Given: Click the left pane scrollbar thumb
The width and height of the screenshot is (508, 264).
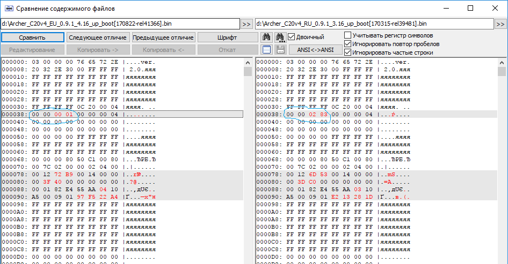Looking at the screenshot, I should 248,71.
